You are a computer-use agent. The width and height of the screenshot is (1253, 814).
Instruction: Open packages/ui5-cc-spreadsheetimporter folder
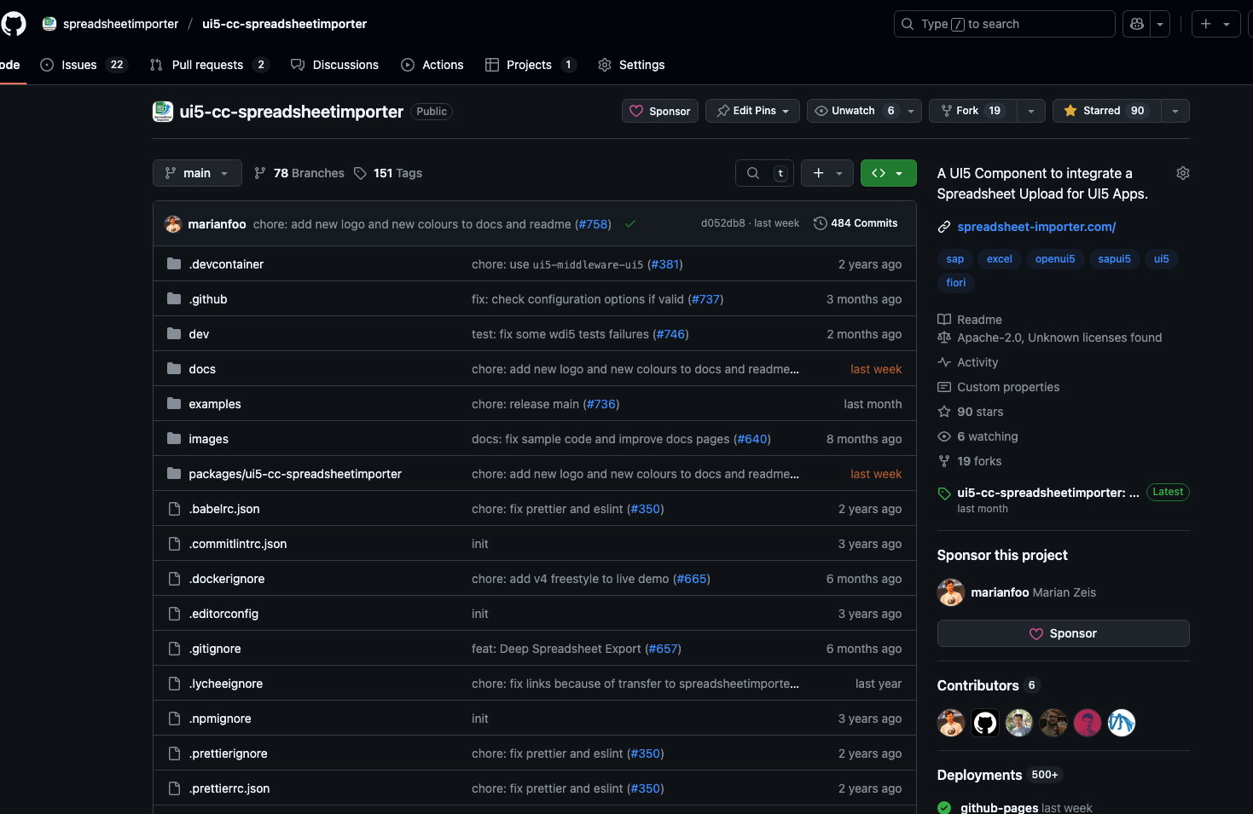[295, 474]
